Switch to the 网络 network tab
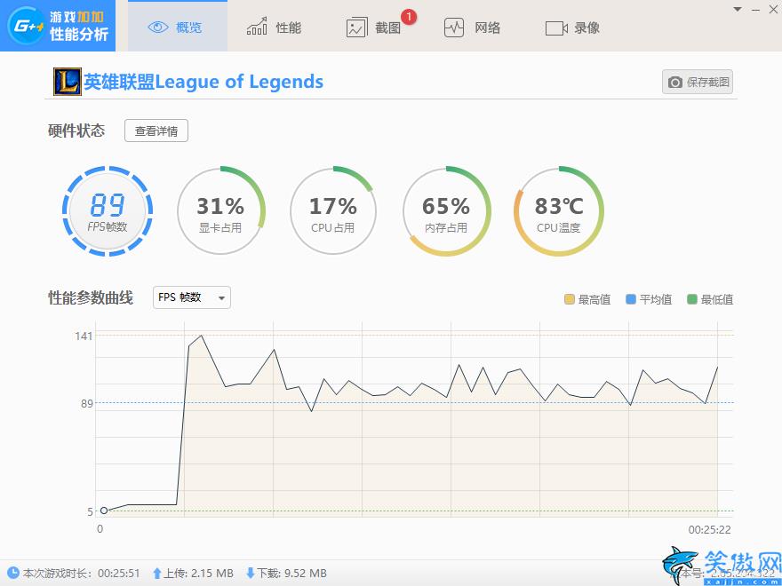 tap(472, 27)
